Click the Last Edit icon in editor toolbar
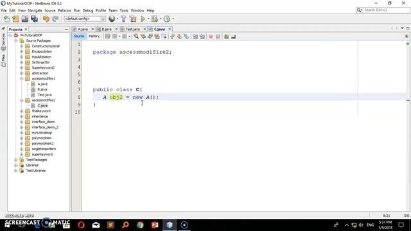 pyautogui.click(x=107, y=37)
